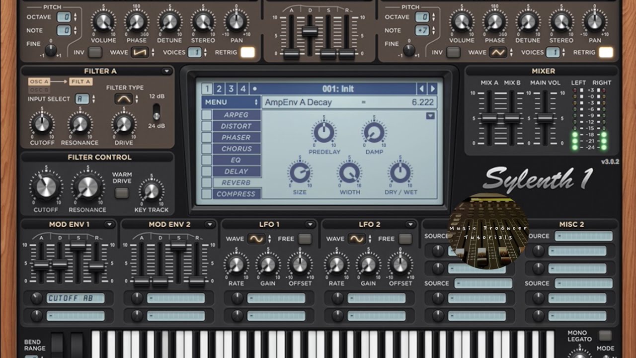The width and height of the screenshot is (636, 358).
Task: Click oscillator A Volume knob
Action: coord(103,22)
